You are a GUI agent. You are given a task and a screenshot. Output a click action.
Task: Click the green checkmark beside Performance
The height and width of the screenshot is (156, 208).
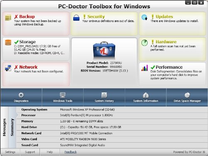[153, 67]
